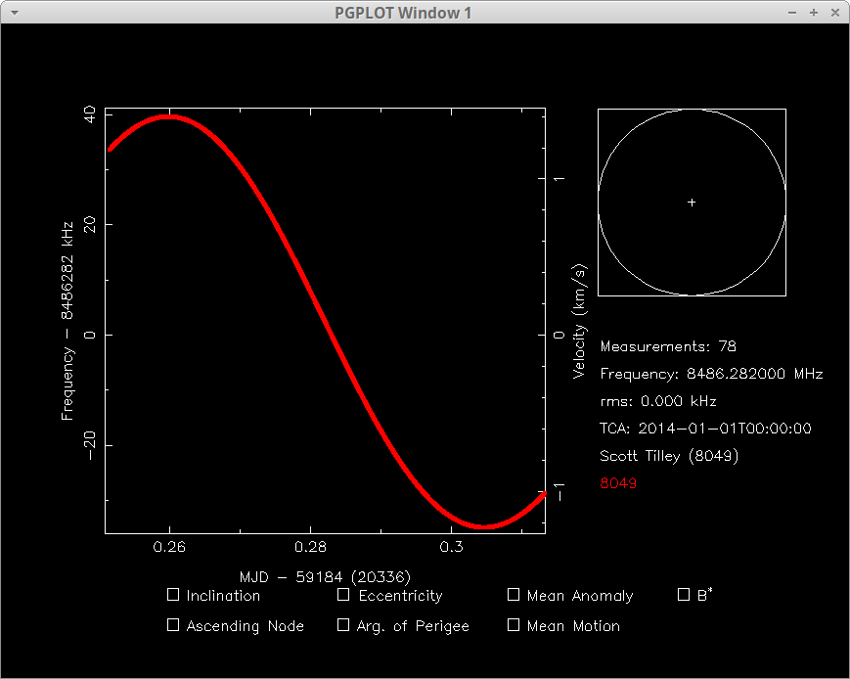Screen dimensions: 850x679
Task: Check the Arg. of Perigee box
Action: coord(343,624)
